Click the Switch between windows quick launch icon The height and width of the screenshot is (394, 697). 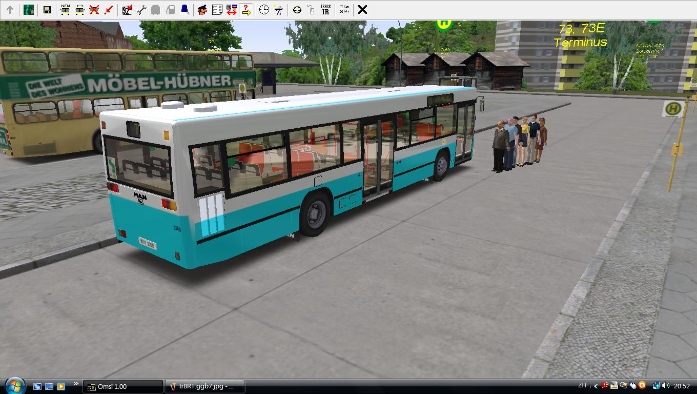pos(37,386)
